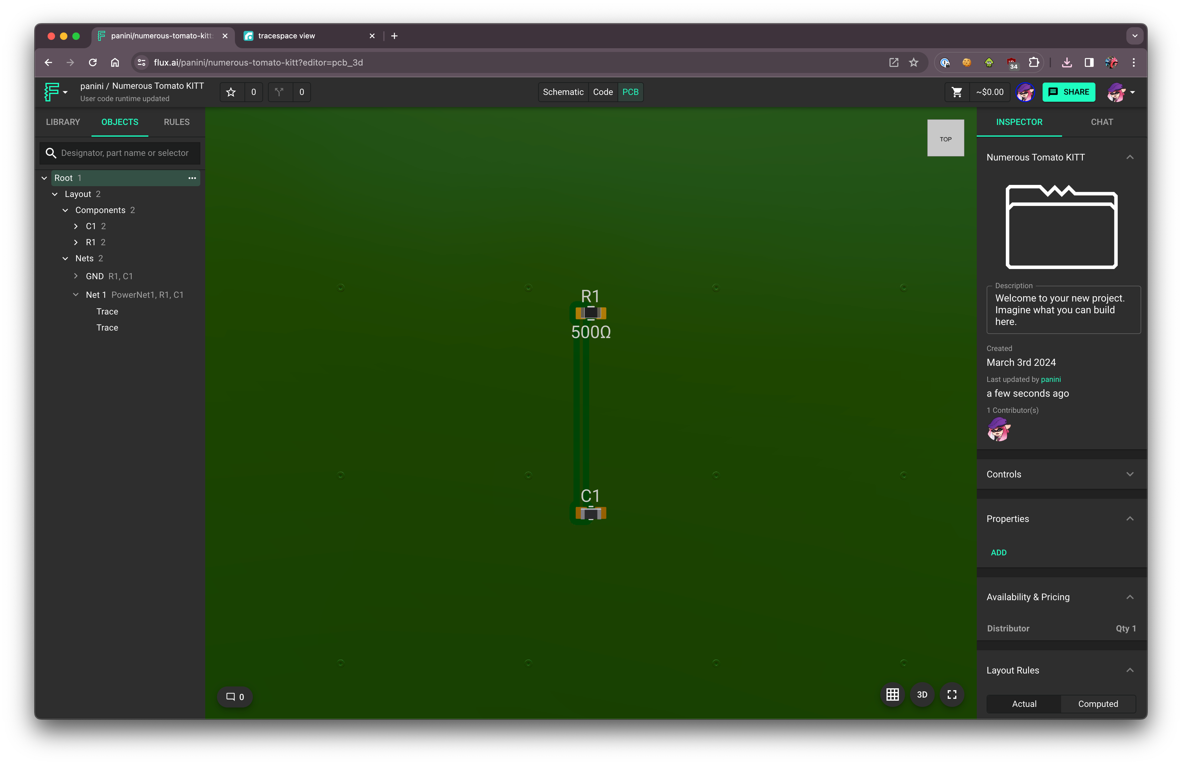Go back in browser history
The height and width of the screenshot is (765, 1182).
[48, 62]
